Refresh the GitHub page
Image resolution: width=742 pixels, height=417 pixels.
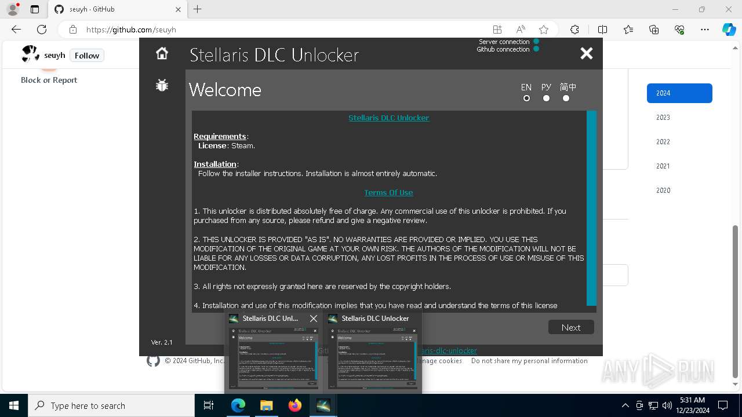[42, 30]
